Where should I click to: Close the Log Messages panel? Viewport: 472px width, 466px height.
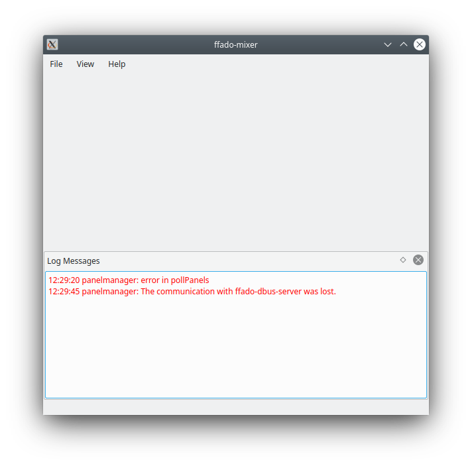418,260
